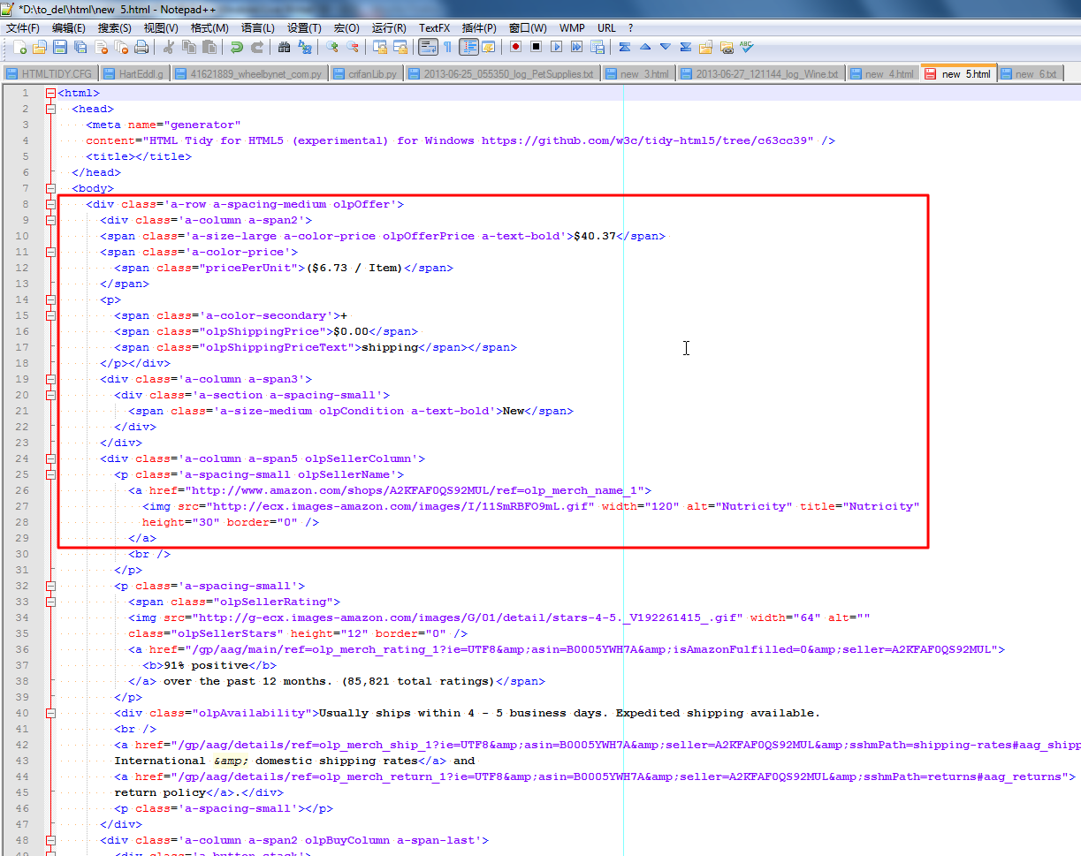Image resolution: width=1081 pixels, height=856 pixels.
Task: Switch to the new 3.html tab
Action: coord(638,74)
